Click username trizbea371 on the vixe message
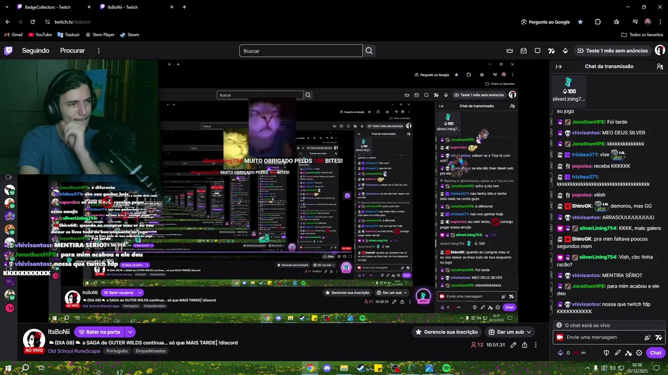The image size is (668, 375). click(x=584, y=155)
